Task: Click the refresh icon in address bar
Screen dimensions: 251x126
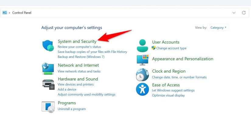Action: [x=244, y=13]
